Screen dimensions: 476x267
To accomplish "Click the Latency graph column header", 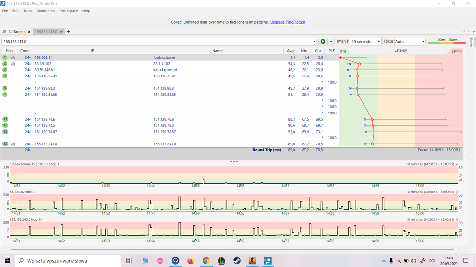I will click(x=401, y=51).
